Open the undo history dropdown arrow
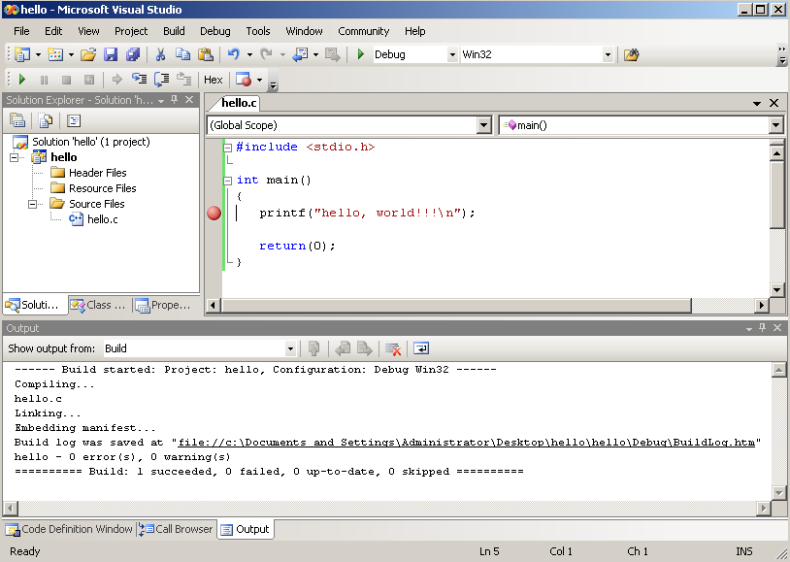 pos(249,54)
